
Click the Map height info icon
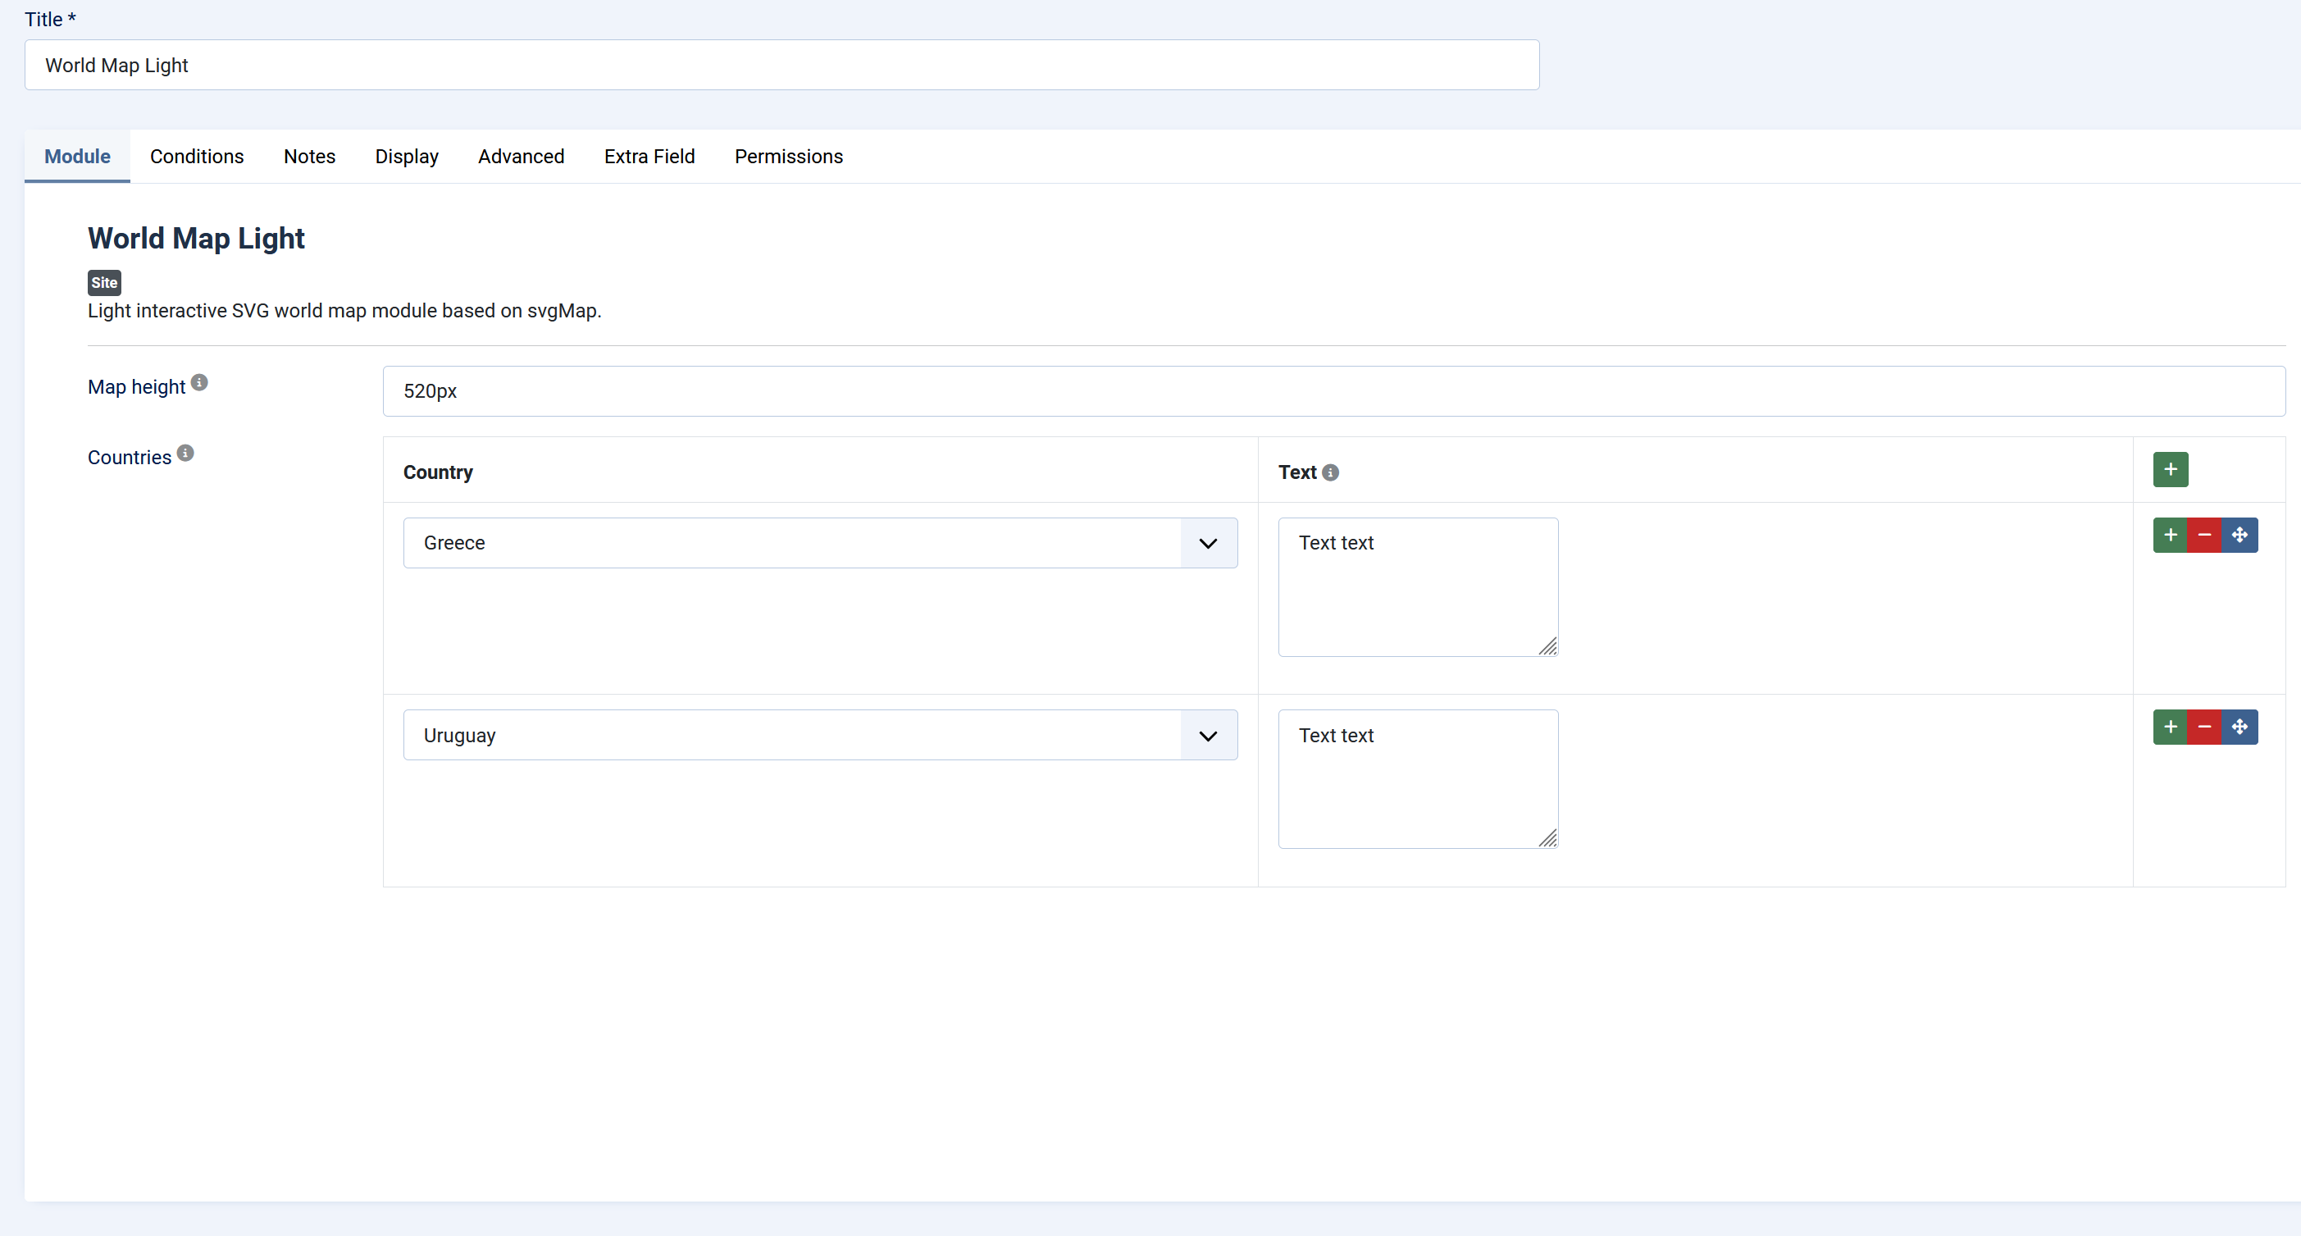point(199,382)
